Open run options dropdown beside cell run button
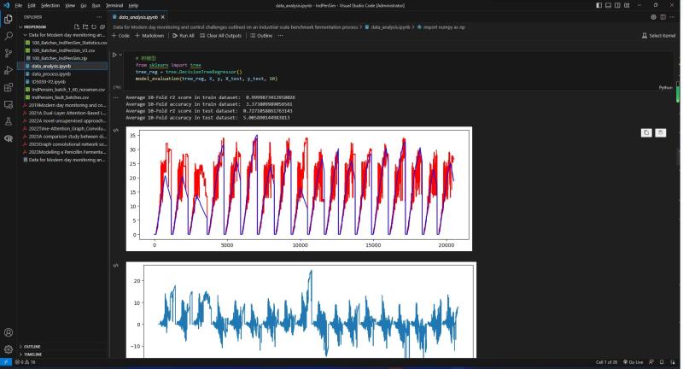 tap(120, 55)
